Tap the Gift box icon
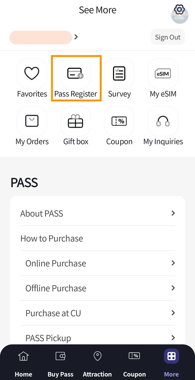Image resolution: width=195 pixels, height=380 pixels. tap(76, 121)
